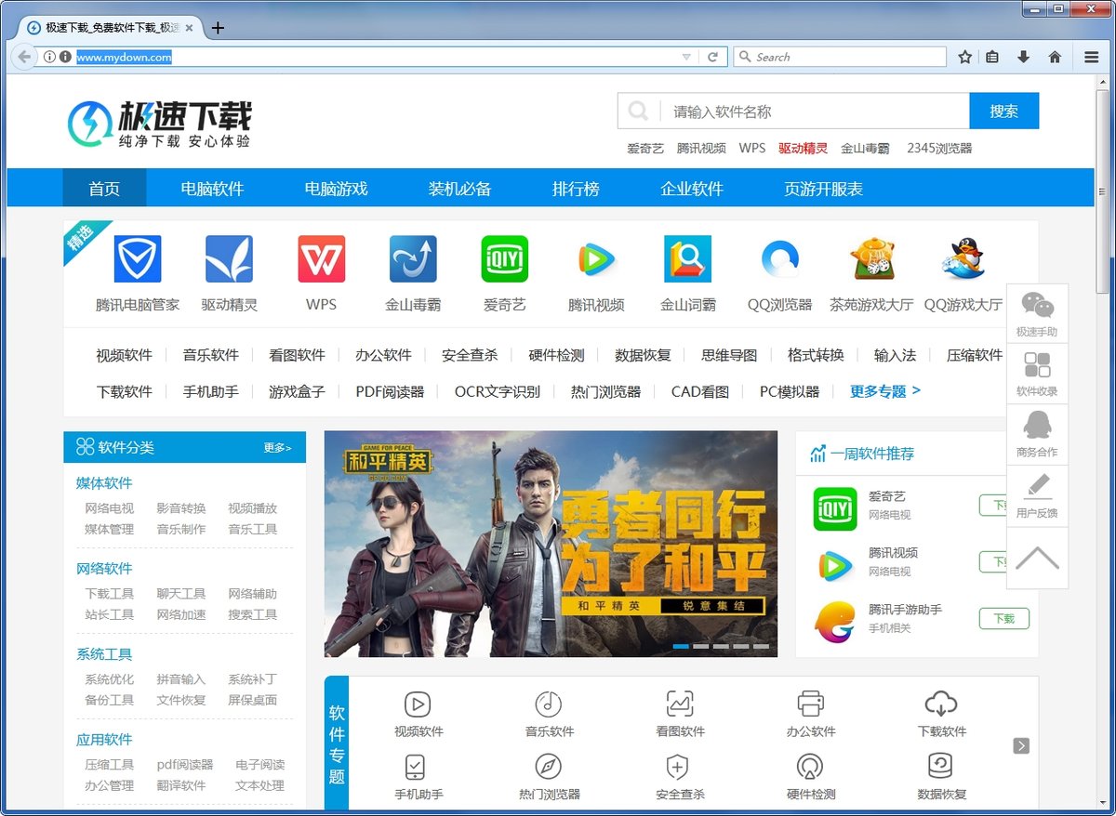
Task: Open the search magnifier in the site header
Action: click(638, 112)
